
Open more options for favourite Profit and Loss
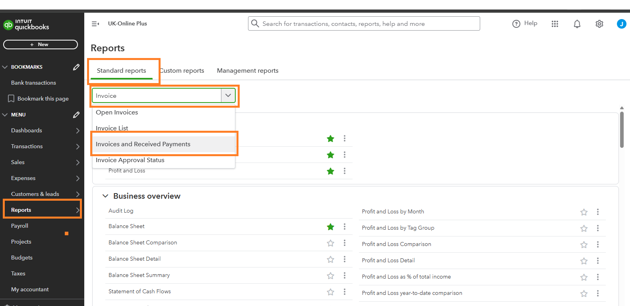click(345, 171)
